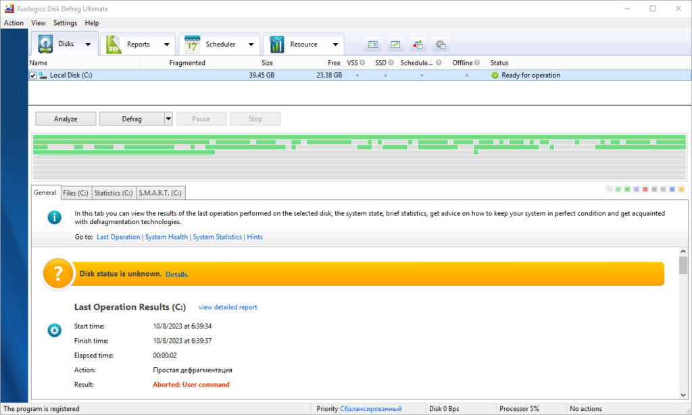This screenshot has width=692, height=415.
Task: Open the View menu
Action: [39, 23]
